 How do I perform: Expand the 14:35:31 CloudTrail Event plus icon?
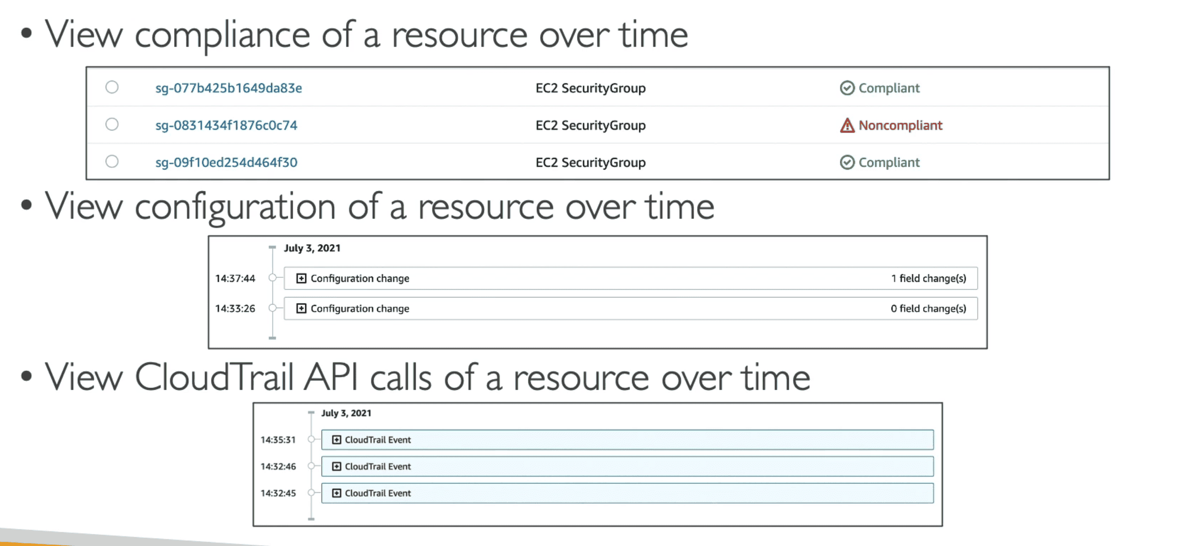click(336, 440)
